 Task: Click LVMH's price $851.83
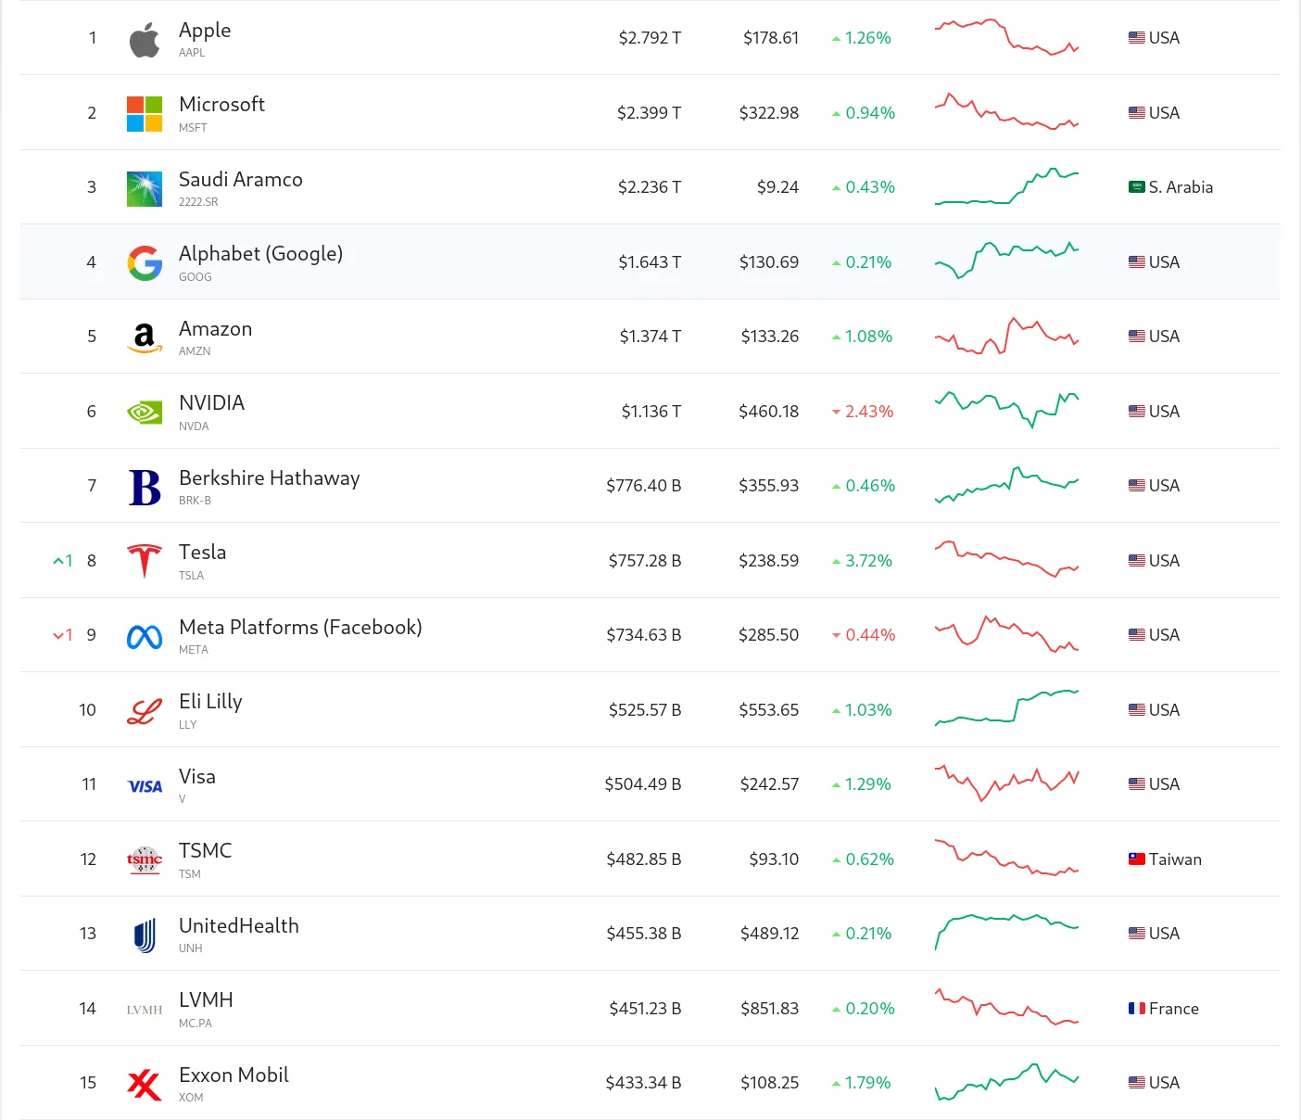tap(769, 1009)
